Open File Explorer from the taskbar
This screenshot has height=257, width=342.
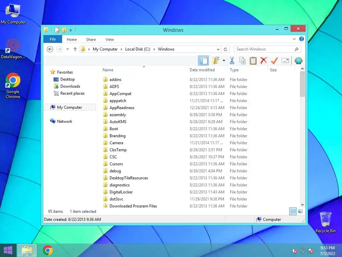27,250
